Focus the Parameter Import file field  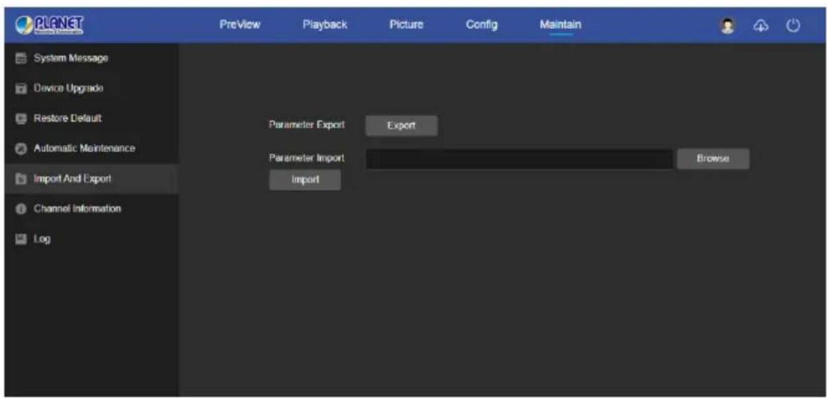pyautogui.click(x=520, y=159)
